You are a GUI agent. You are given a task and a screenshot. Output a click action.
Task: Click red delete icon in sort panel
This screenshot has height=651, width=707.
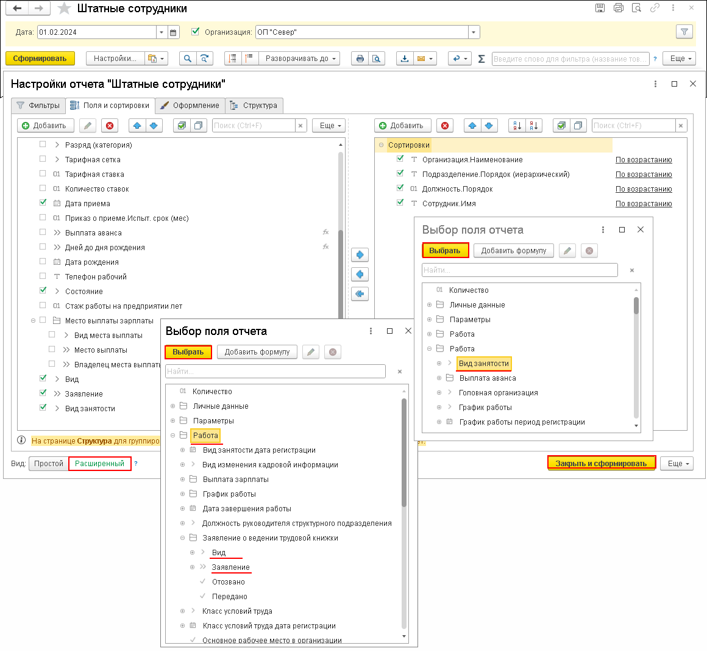click(x=445, y=126)
